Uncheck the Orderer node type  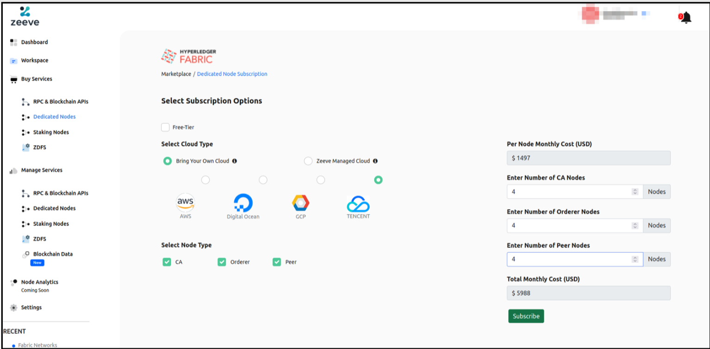(x=222, y=262)
